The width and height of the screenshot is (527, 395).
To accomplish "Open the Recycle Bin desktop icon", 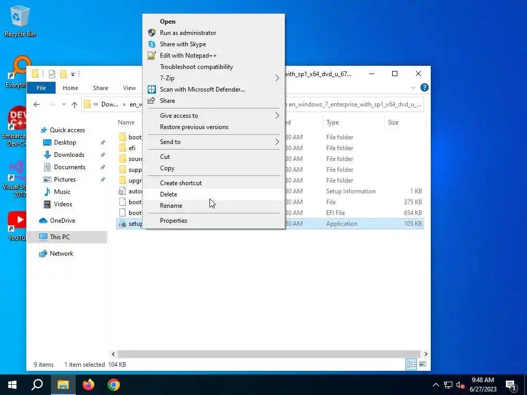I will click(20, 21).
